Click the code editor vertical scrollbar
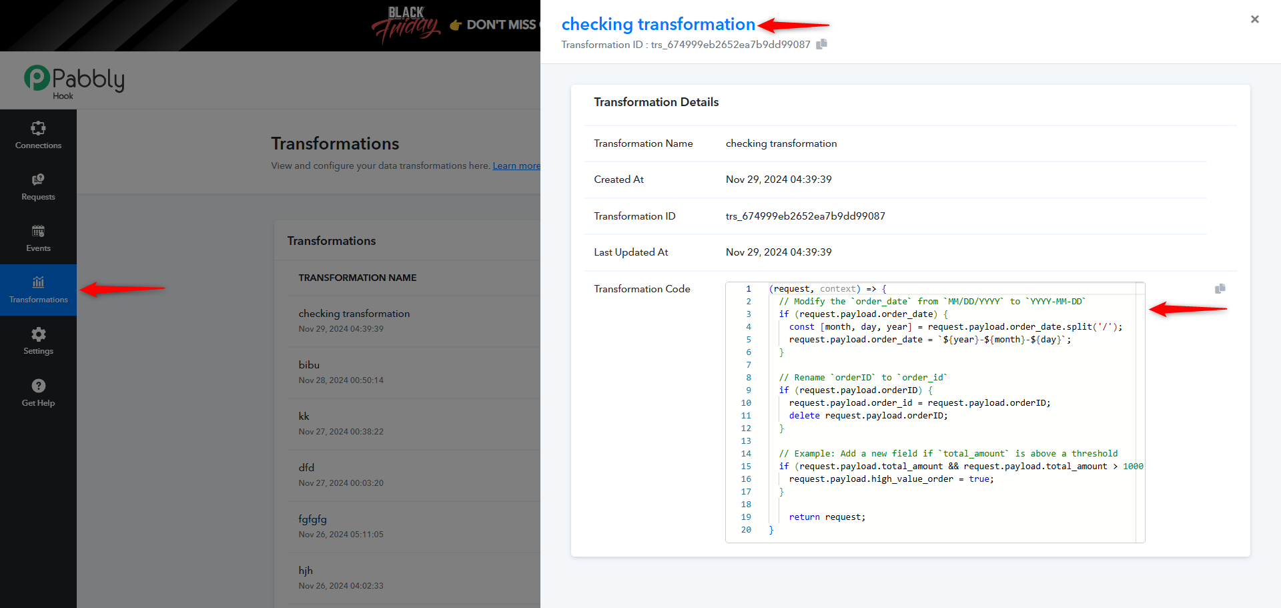The height and width of the screenshot is (608, 1281). pos(1140,412)
